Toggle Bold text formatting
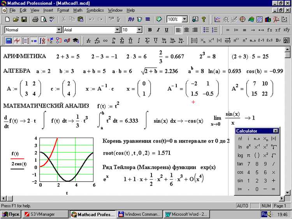Image resolution: width=292 pixels, height=219 pixels. pyautogui.click(x=150, y=30)
